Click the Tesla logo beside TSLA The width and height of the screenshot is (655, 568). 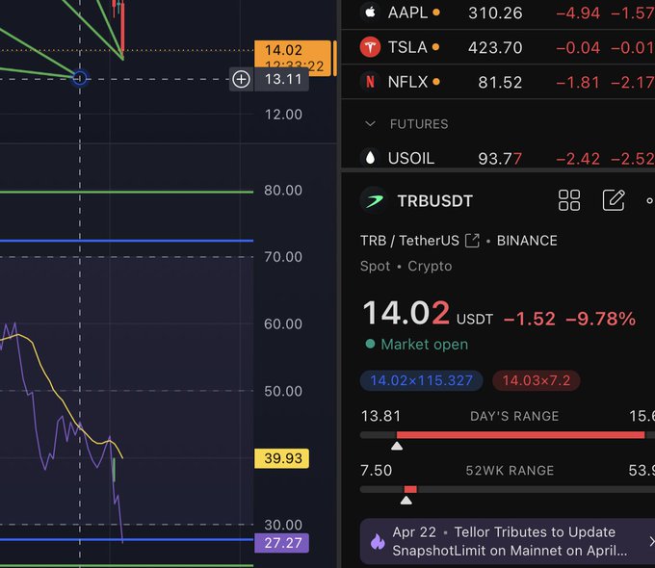point(370,47)
